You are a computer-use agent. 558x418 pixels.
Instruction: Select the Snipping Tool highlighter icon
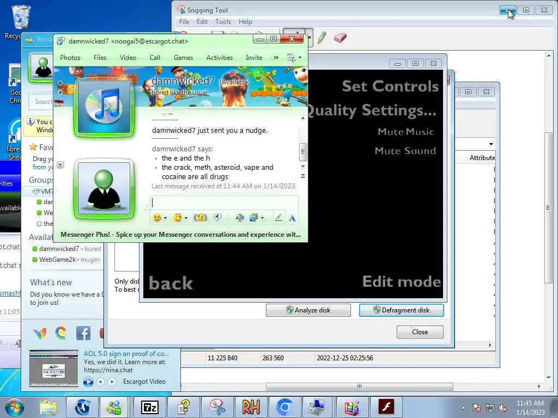[x=322, y=38]
